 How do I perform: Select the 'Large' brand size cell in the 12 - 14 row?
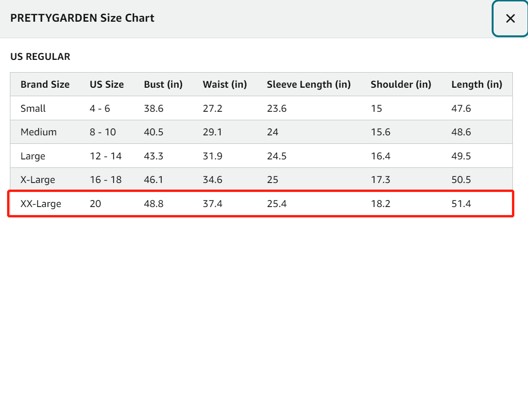pyautogui.click(x=33, y=156)
